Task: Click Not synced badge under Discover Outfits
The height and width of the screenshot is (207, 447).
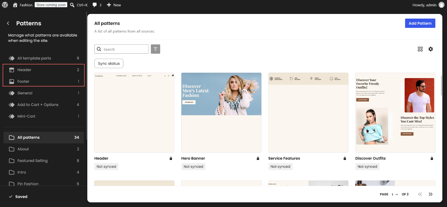Action: click(x=367, y=167)
